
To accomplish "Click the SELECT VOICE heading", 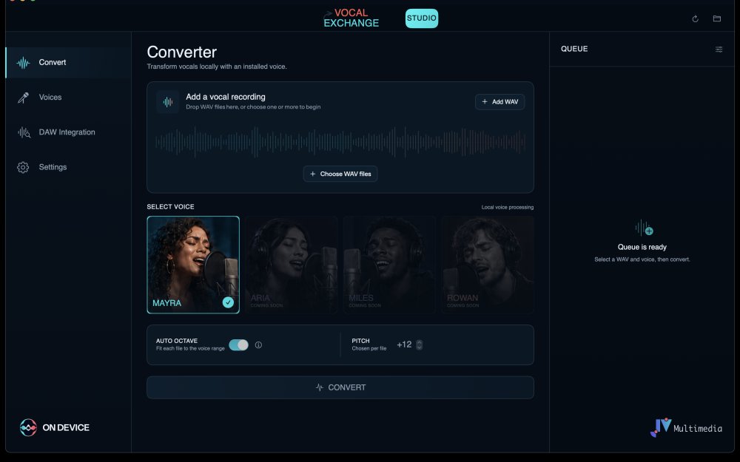I will tap(170, 207).
